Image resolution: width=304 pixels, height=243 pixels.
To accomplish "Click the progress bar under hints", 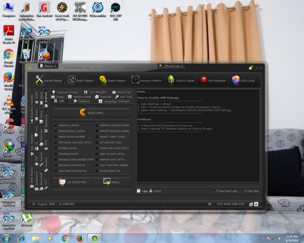I will pyautogui.click(x=198, y=185).
